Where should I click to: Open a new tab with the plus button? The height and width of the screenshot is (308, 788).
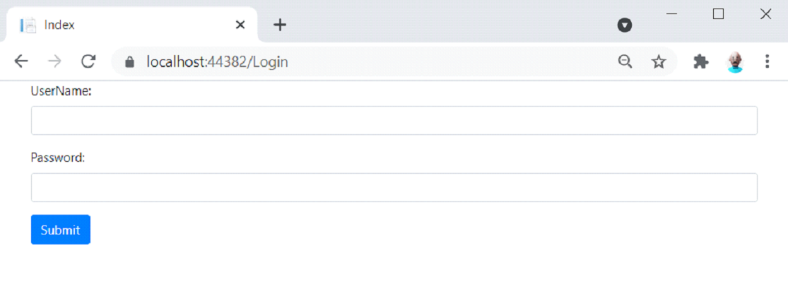tap(279, 25)
